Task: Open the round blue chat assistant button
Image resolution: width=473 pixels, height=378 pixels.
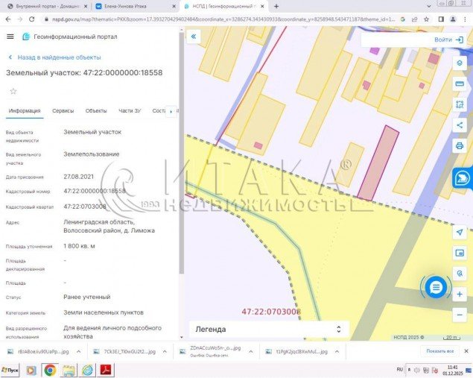Action: pyautogui.click(x=437, y=286)
